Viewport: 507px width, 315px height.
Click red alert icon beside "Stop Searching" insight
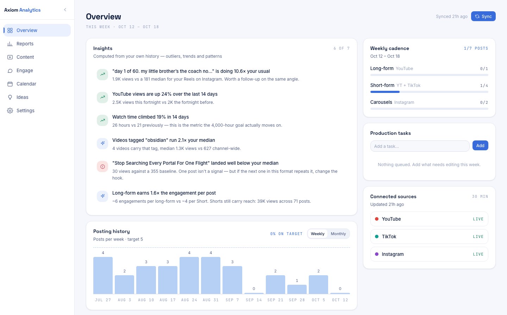102,166
